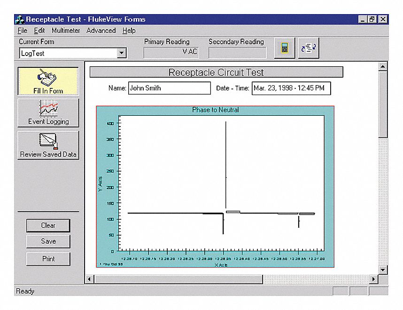Open the Edit menu

click(x=39, y=31)
